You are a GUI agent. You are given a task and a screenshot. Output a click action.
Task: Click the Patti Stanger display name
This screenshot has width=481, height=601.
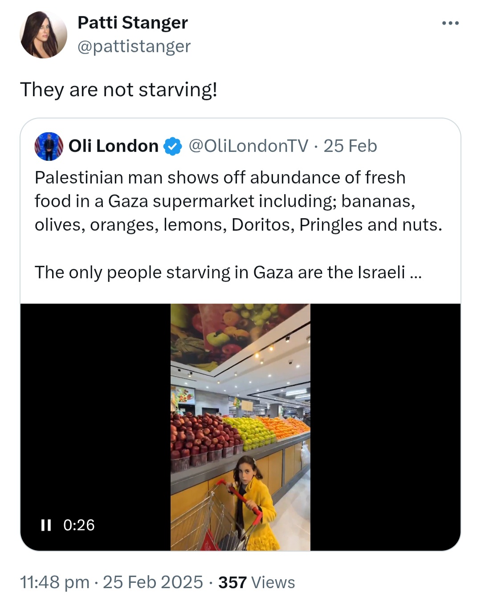point(133,23)
